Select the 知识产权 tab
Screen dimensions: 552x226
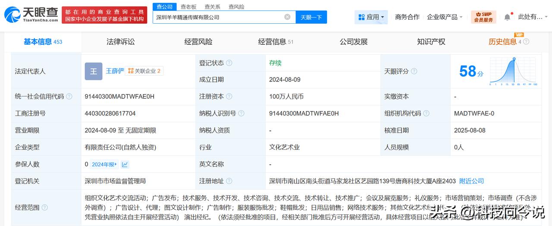[x=431, y=42]
